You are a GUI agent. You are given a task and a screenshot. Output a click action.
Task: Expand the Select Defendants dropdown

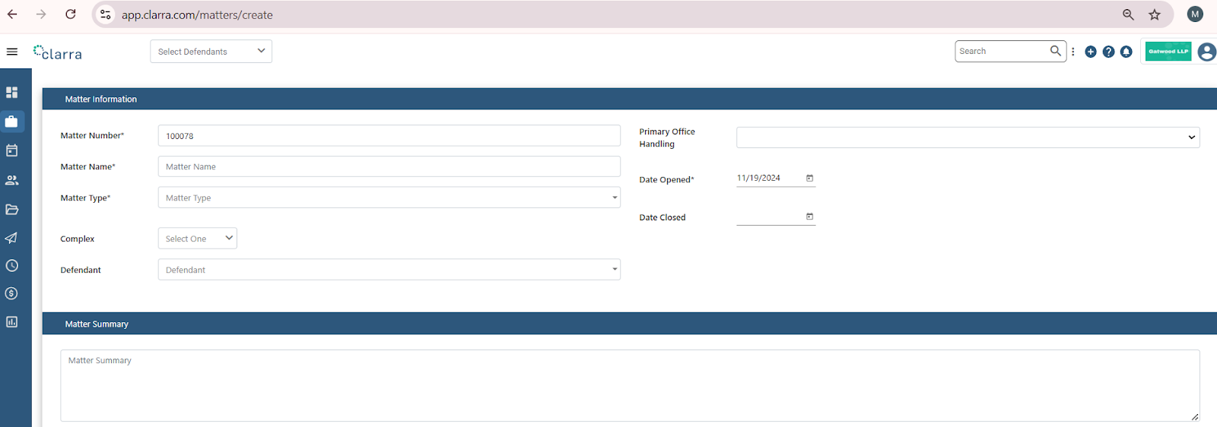(211, 52)
